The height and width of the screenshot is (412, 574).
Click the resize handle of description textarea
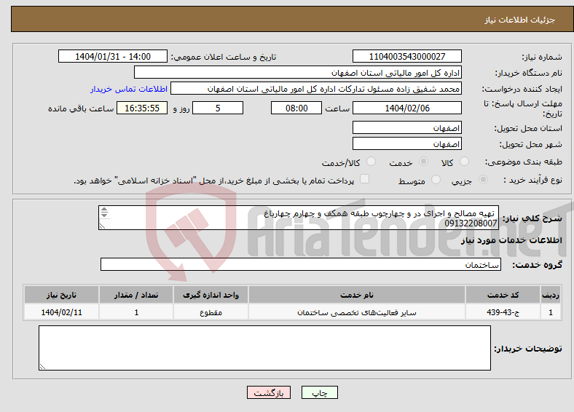click(x=102, y=226)
